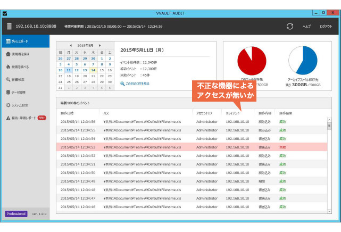This screenshot has height=232, width=341.
Task: Open the この日のログを見る link
Action: click(137, 84)
